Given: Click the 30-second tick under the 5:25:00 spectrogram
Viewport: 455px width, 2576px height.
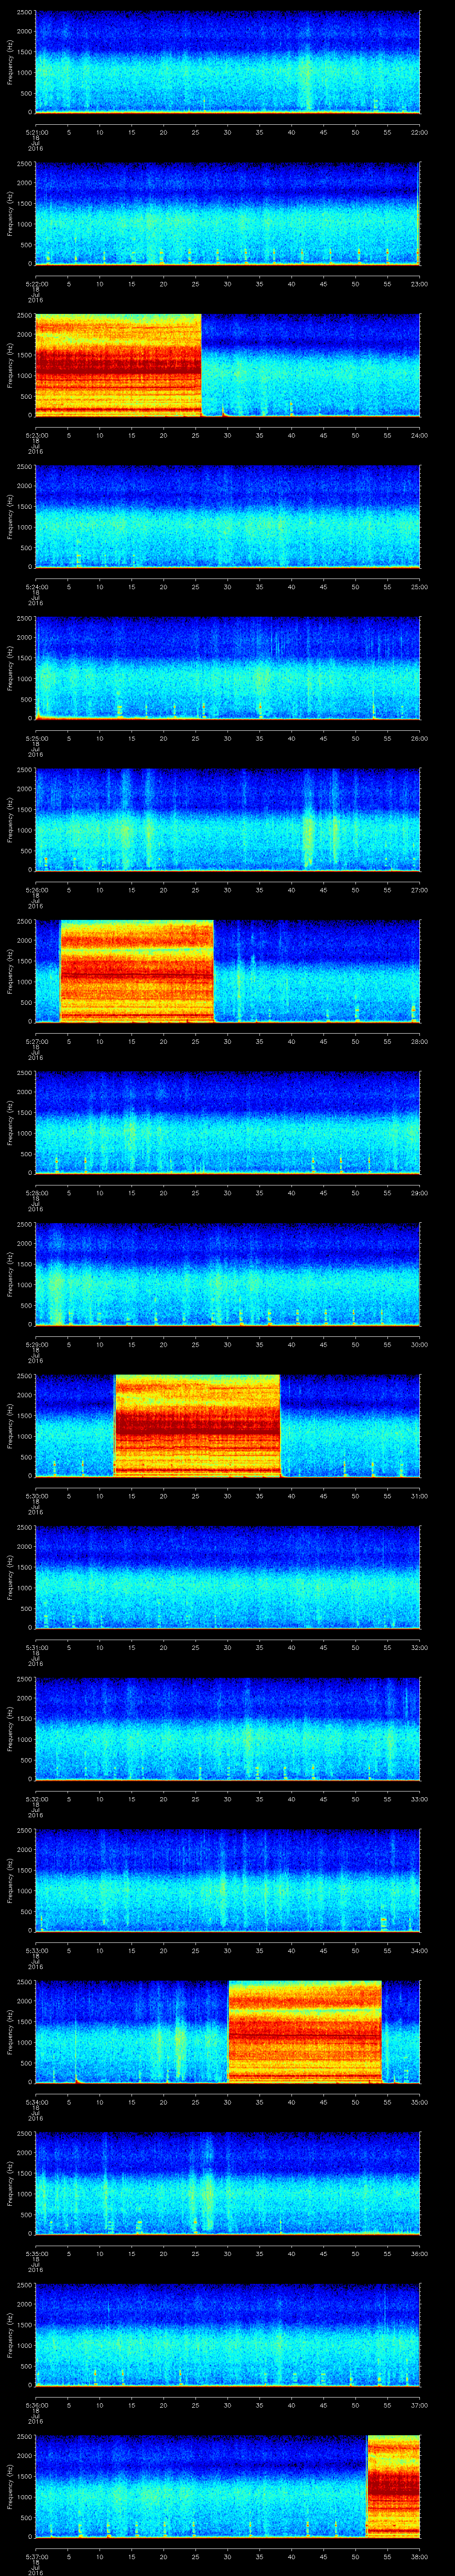Looking at the screenshot, I should (228, 738).
